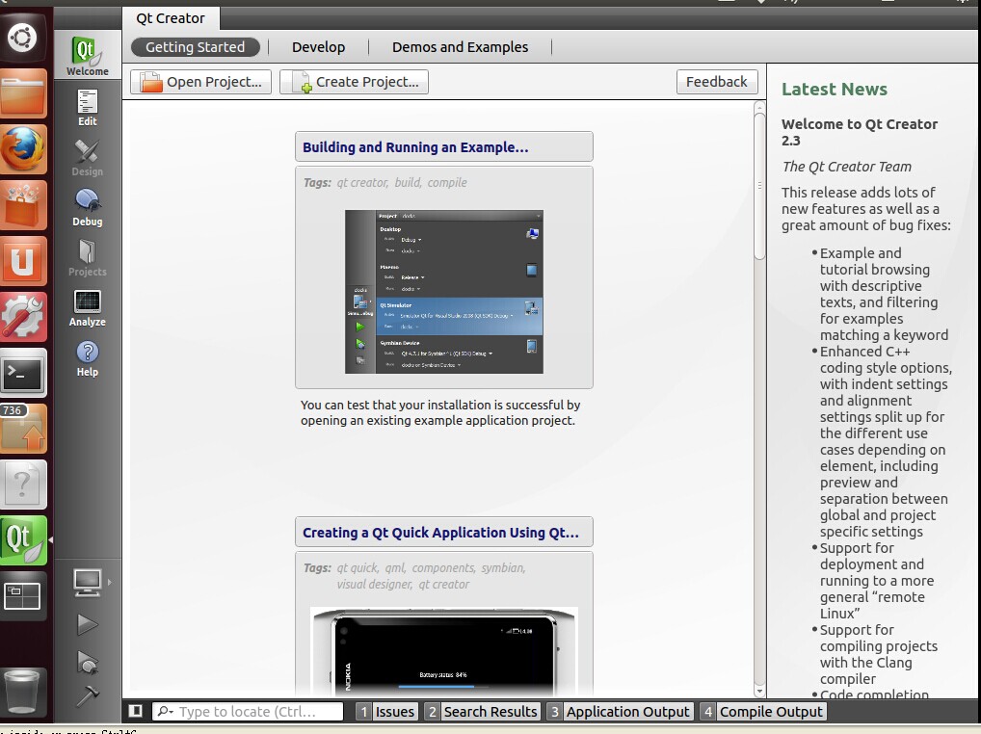This screenshot has height=734, width=981.
Task: Click the Open Project button
Action: pyautogui.click(x=200, y=82)
